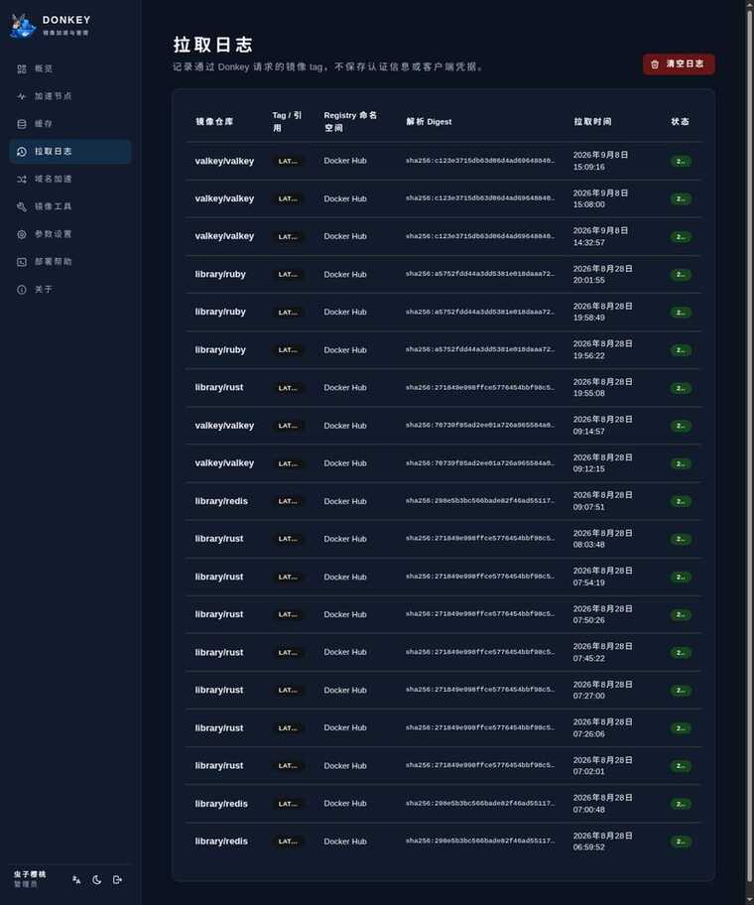Select library/redis in the 07:00:48 row
Screen dimensions: 754x905
point(221,804)
